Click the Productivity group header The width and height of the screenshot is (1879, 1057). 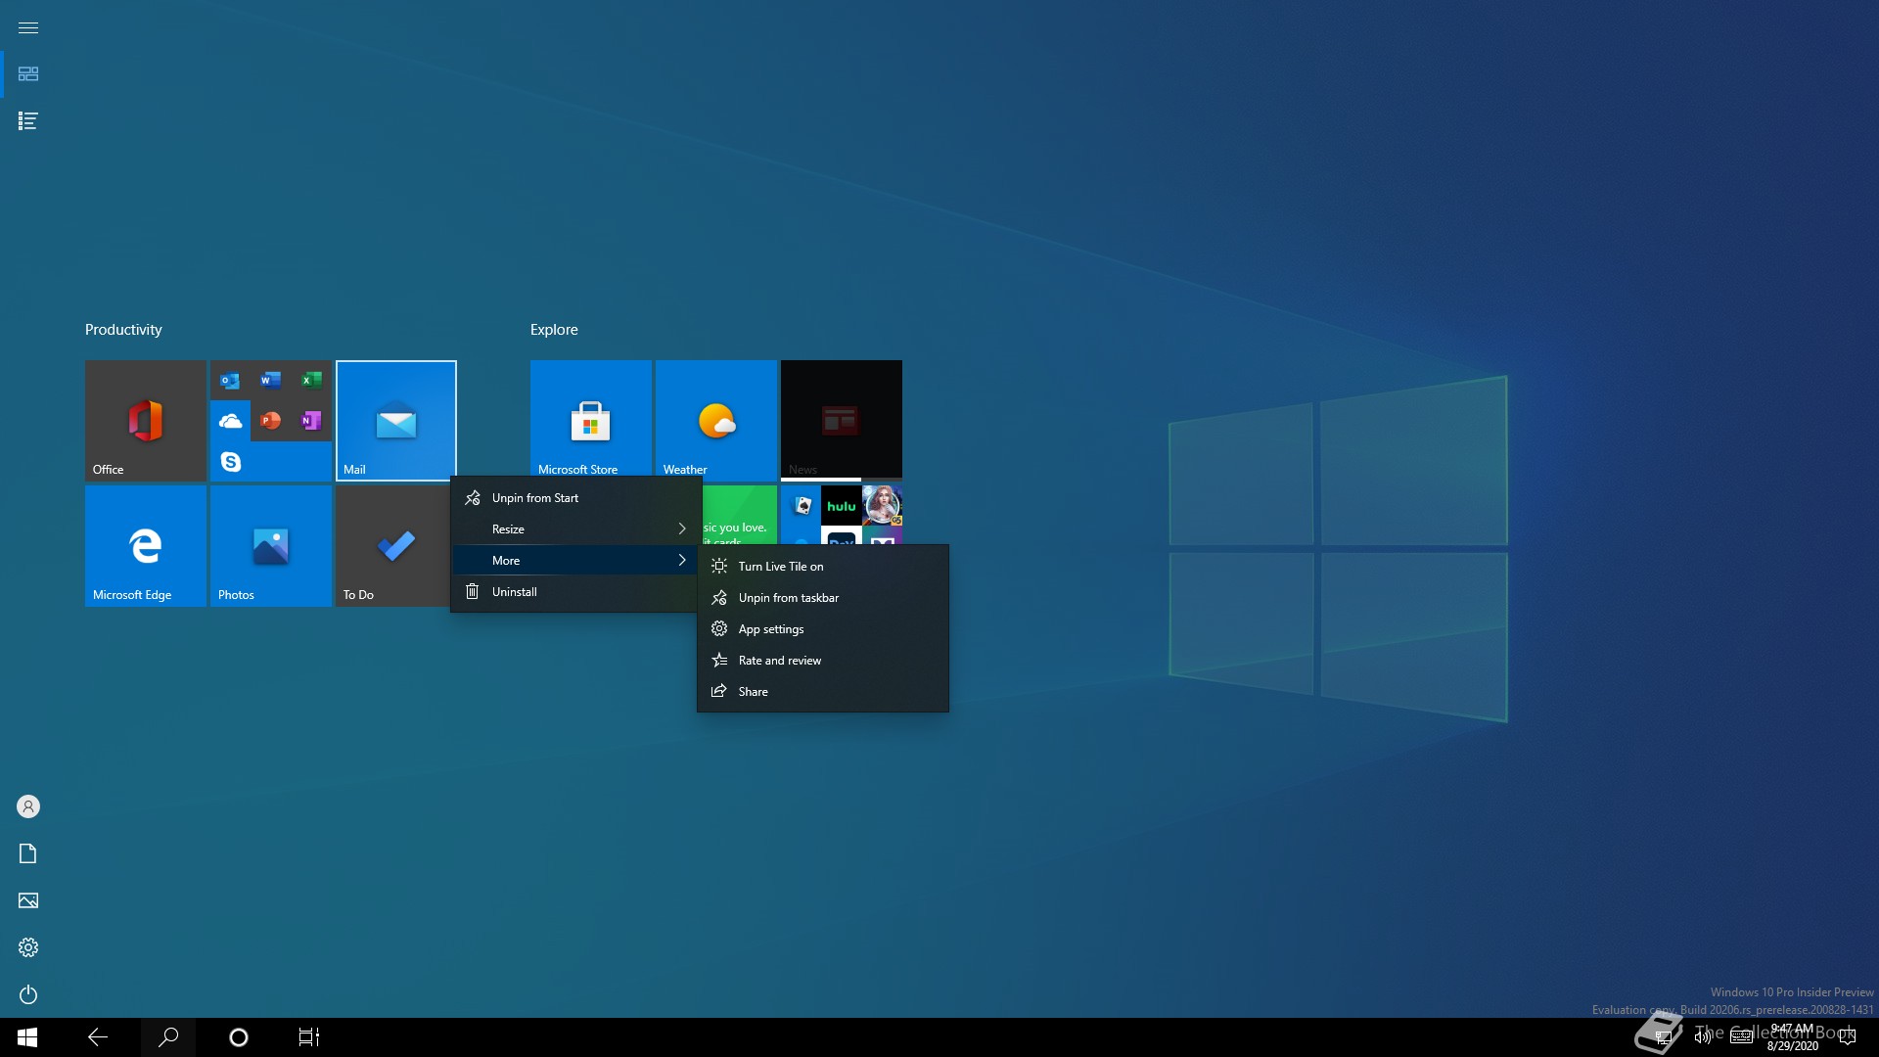pyautogui.click(x=123, y=330)
